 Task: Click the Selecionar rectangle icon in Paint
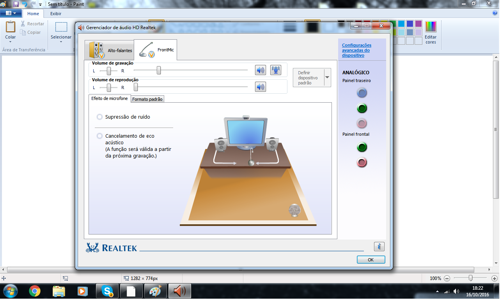61,27
